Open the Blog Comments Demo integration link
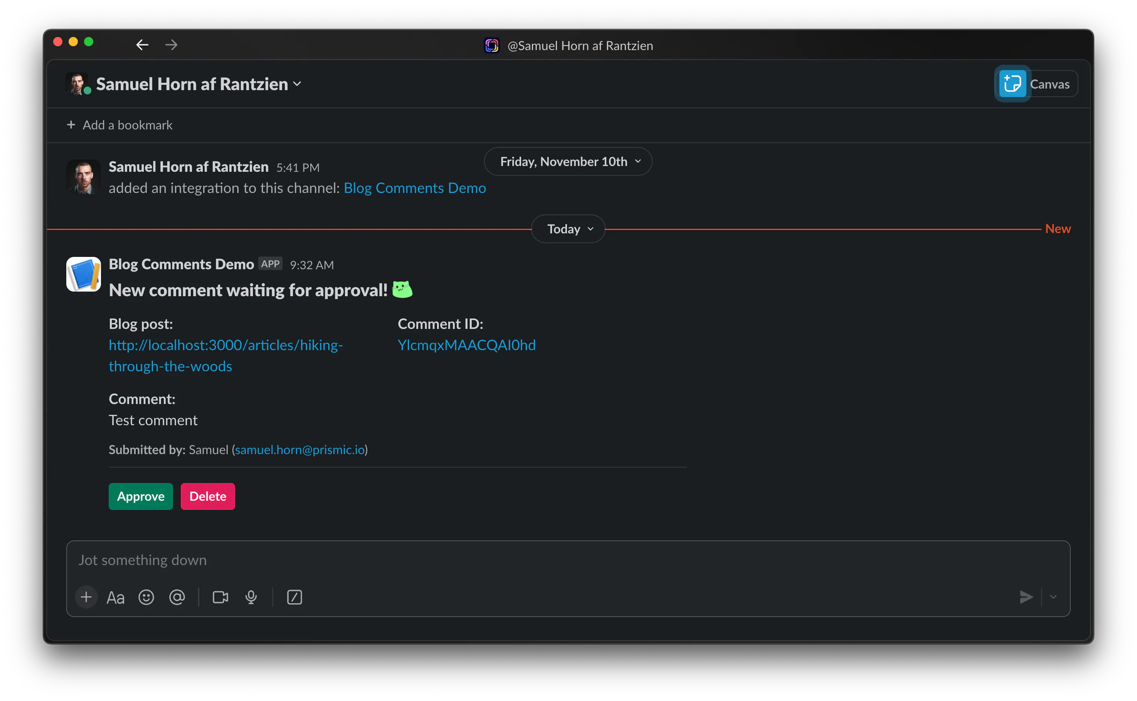The height and width of the screenshot is (701, 1137). [415, 188]
